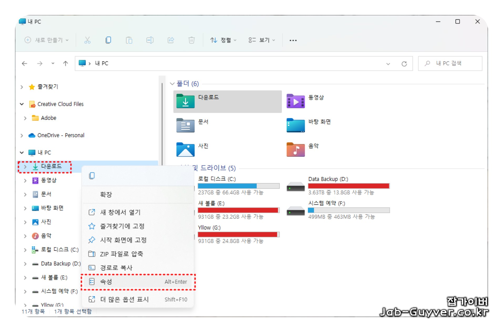Choose 더 많은 옵션 표시 entry
Image resolution: width=503 pixels, height=332 pixels.
click(138, 299)
